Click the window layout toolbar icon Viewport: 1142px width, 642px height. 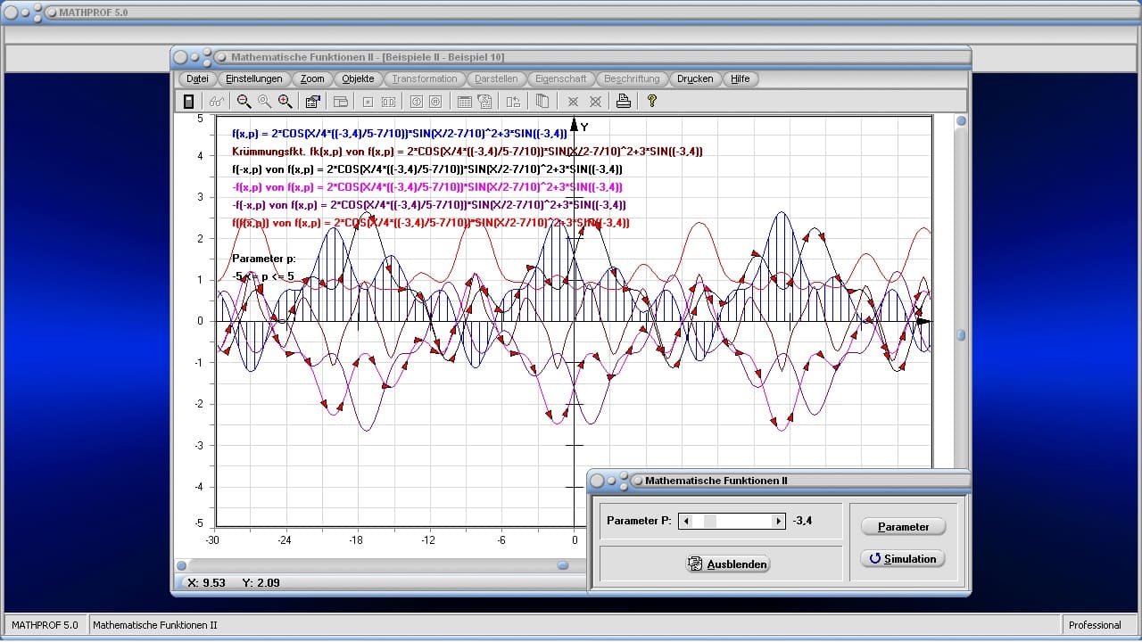click(340, 102)
